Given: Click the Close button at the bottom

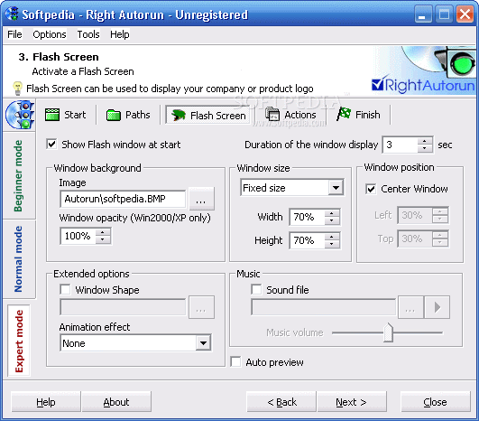Looking at the screenshot, I should tap(436, 402).
